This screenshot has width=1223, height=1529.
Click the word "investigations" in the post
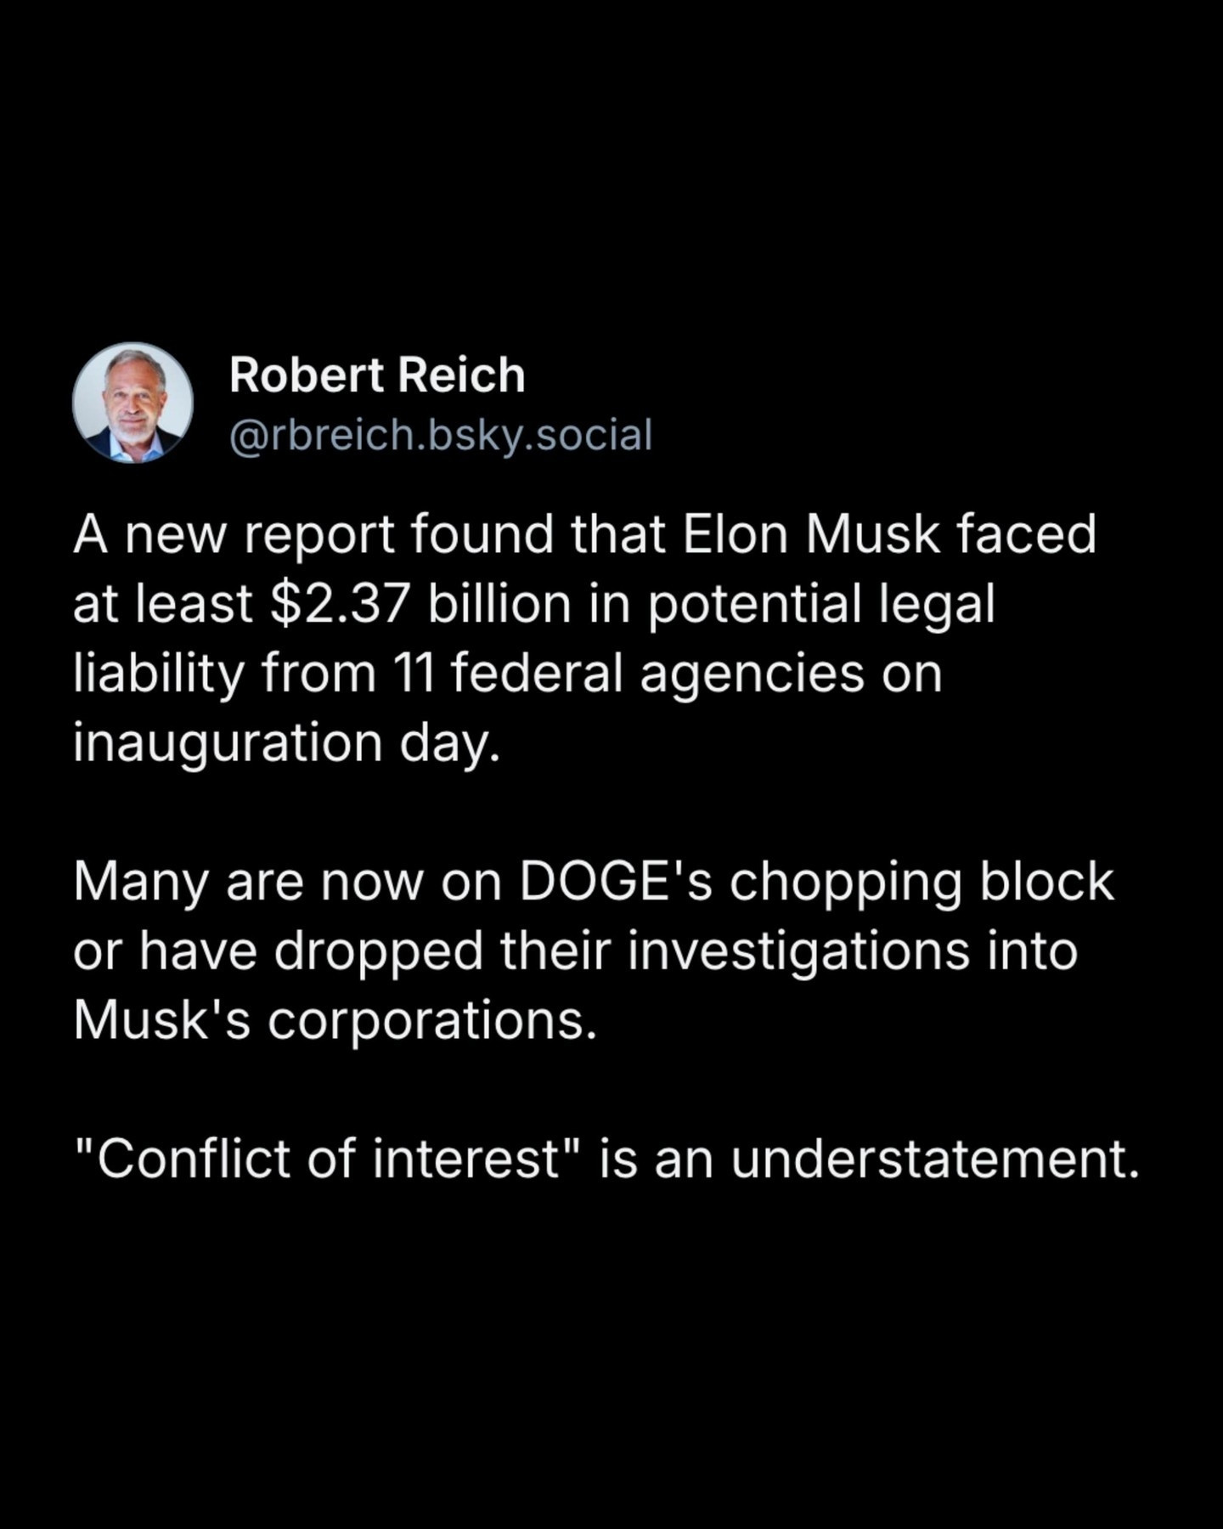pyautogui.click(x=799, y=951)
